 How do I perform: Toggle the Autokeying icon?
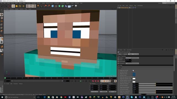click(x=95, y=81)
